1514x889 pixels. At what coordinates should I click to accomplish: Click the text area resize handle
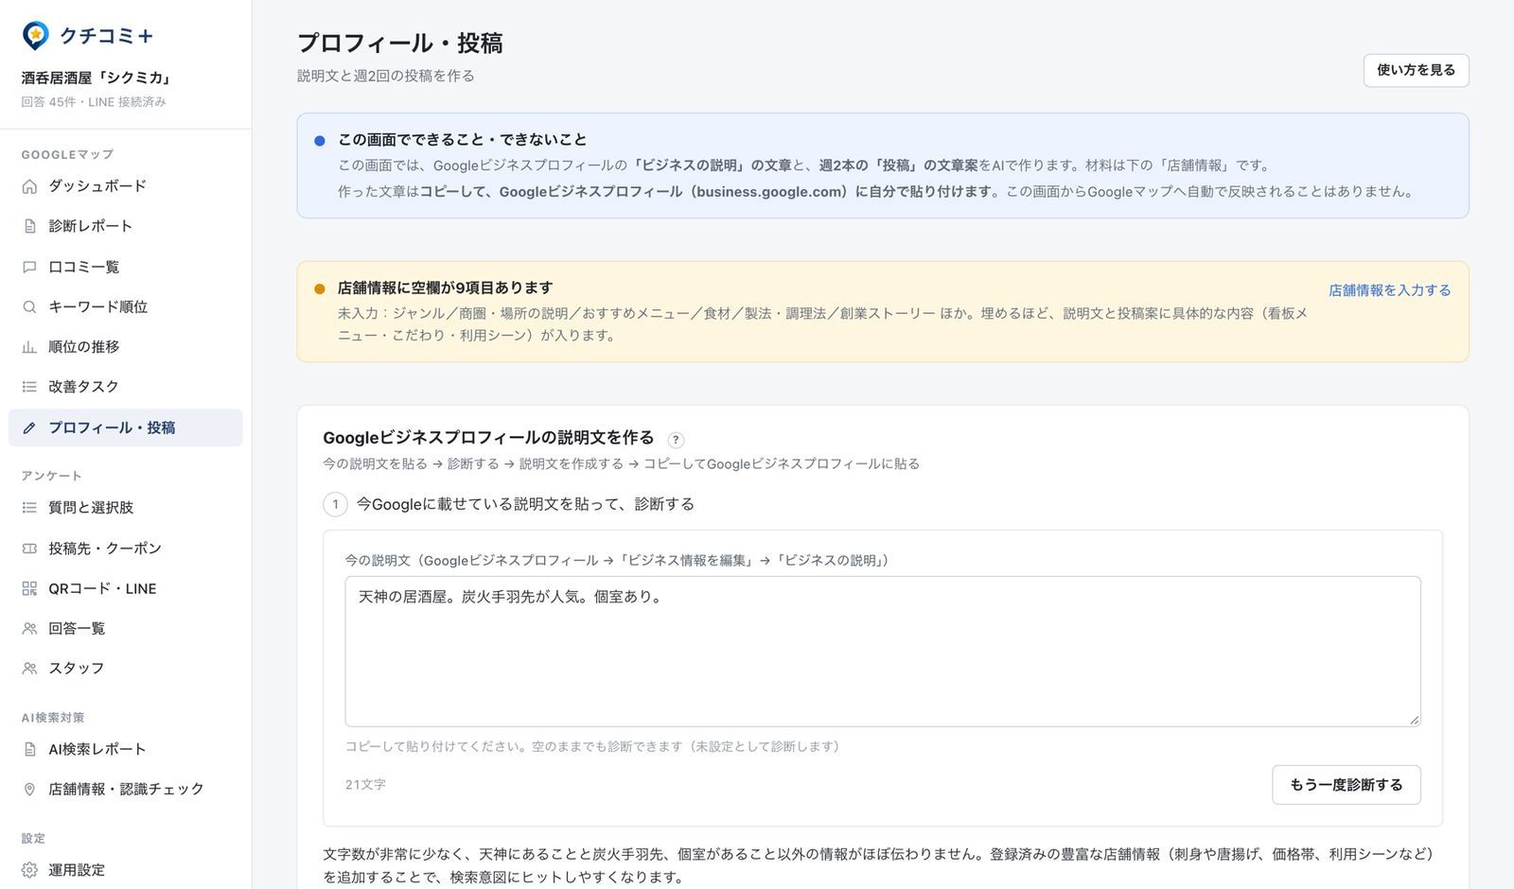pyautogui.click(x=1414, y=720)
